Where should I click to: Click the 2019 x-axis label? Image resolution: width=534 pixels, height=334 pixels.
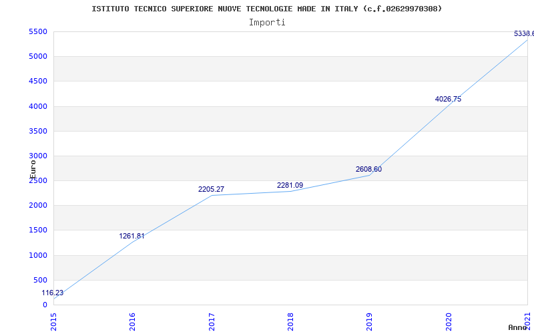click(370, 321)
